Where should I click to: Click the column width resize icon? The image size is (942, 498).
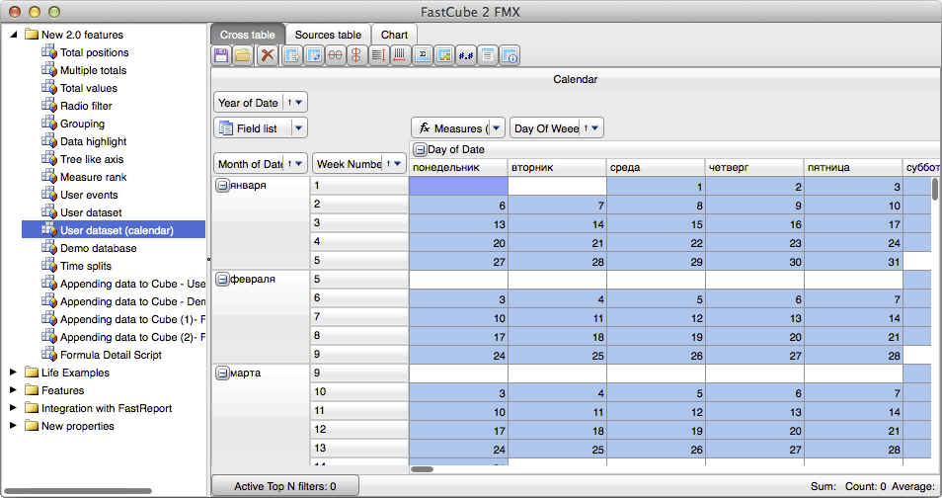[x=401, y=56]
